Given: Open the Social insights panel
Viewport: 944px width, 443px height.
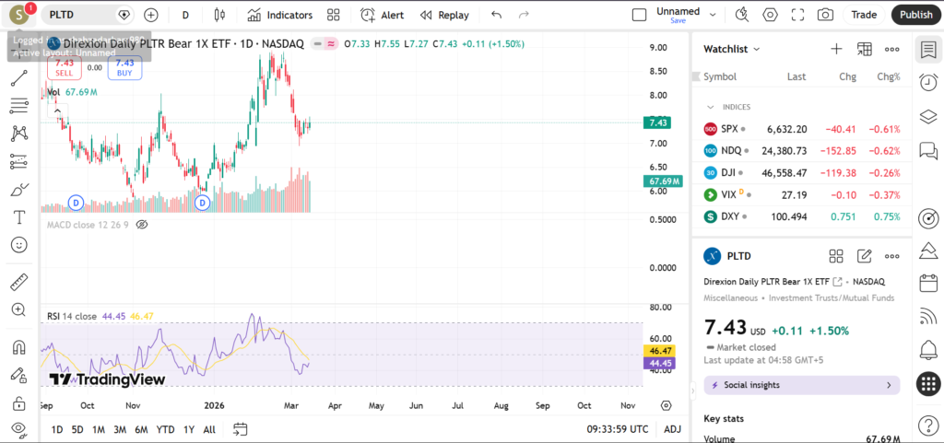Looking at the screenshot, I should [x=801, y=385].
